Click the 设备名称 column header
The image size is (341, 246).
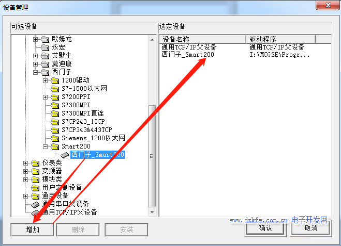click(203, 39)
